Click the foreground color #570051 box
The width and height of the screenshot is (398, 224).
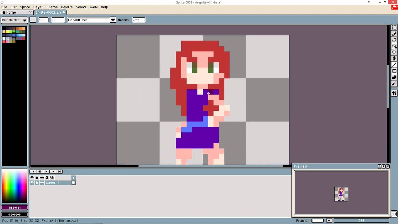14,208
